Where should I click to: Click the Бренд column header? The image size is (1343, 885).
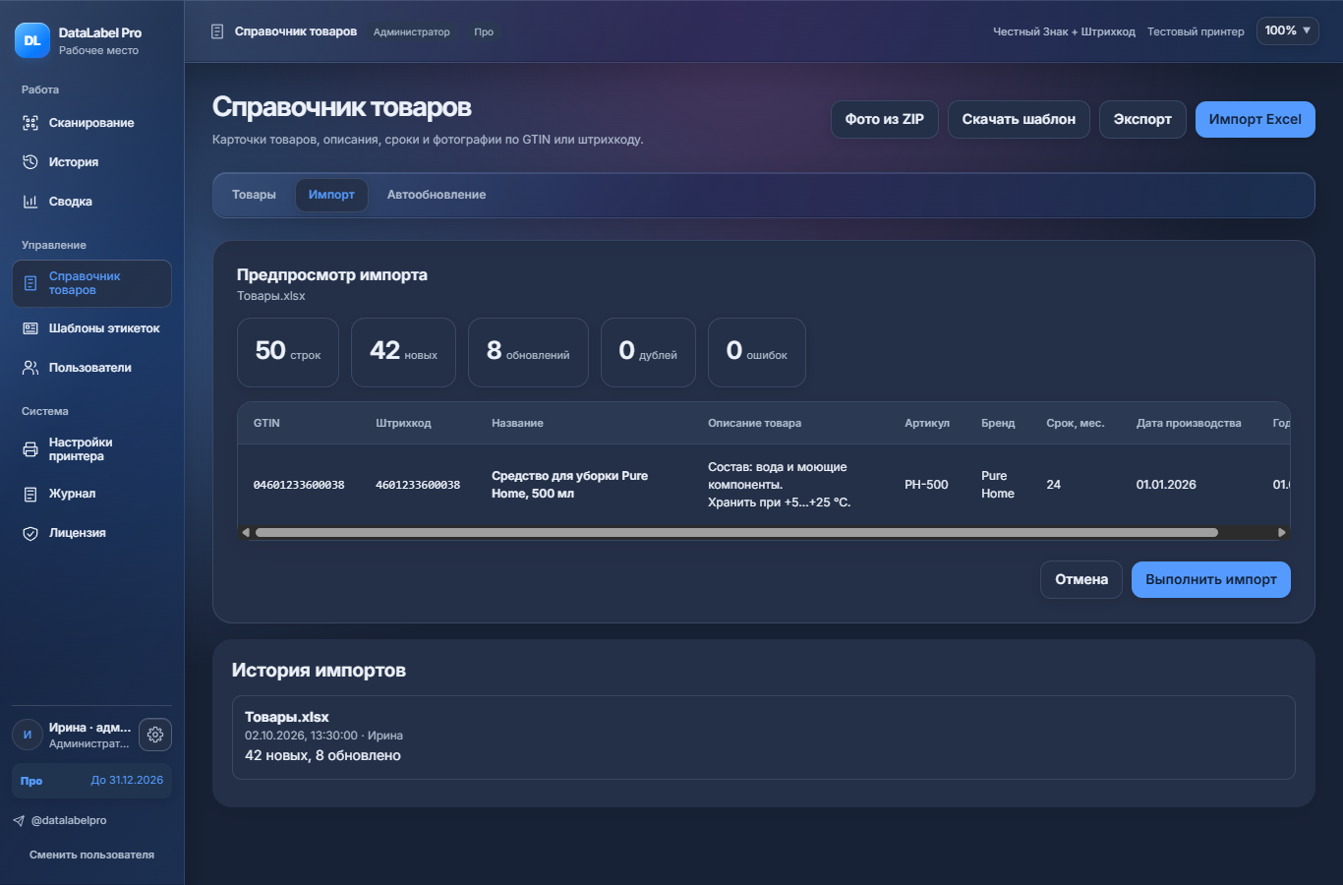998,423
